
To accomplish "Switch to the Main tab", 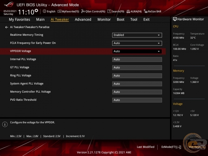I will pyautogui.click(x=40, y=19).
